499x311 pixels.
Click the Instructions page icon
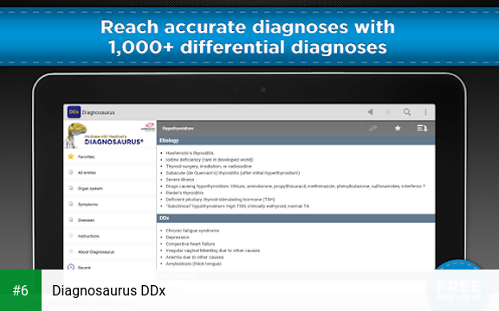click(x=71, y=236)
